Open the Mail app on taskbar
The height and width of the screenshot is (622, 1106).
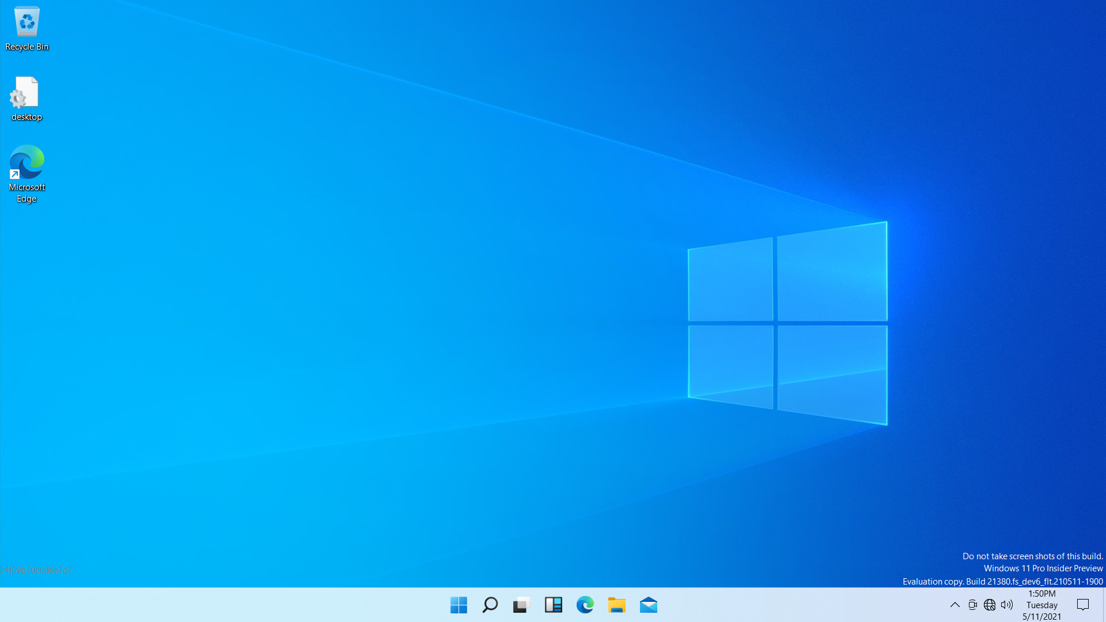pyautogui.click(x=648, y=605)
